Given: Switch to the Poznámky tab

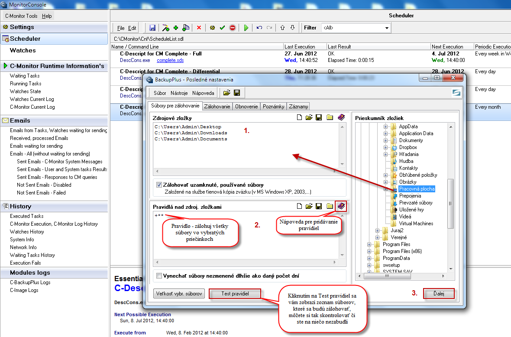Looking at the screenshot, I should (x=273, y=107).
